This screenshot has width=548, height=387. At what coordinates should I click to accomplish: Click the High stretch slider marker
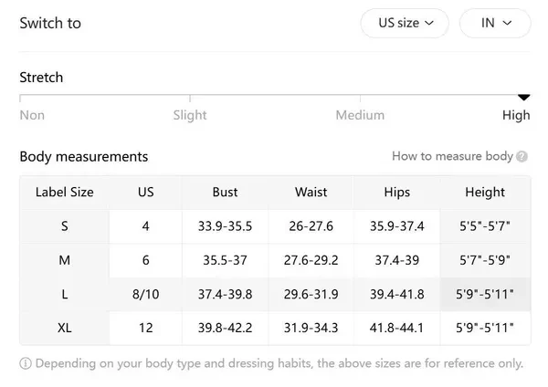click(523, 97)
